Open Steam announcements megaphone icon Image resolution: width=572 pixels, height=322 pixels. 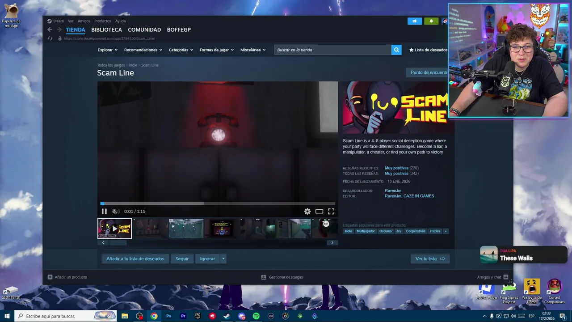pos(415,21)
